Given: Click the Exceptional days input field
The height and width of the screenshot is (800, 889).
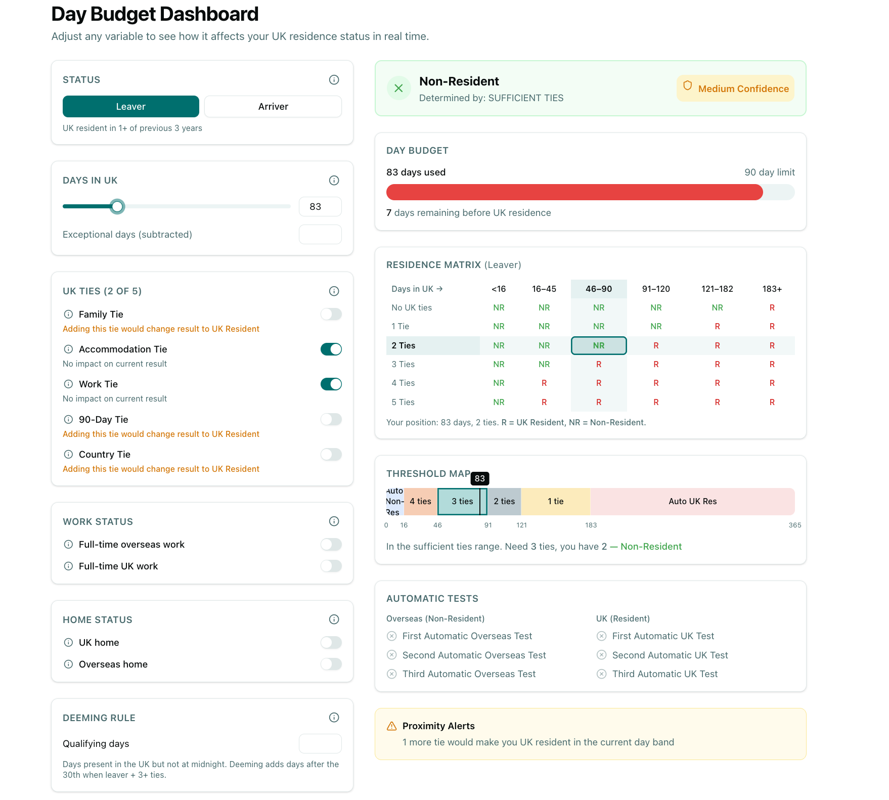Looking at the screenshot, I should pos(320,234).
